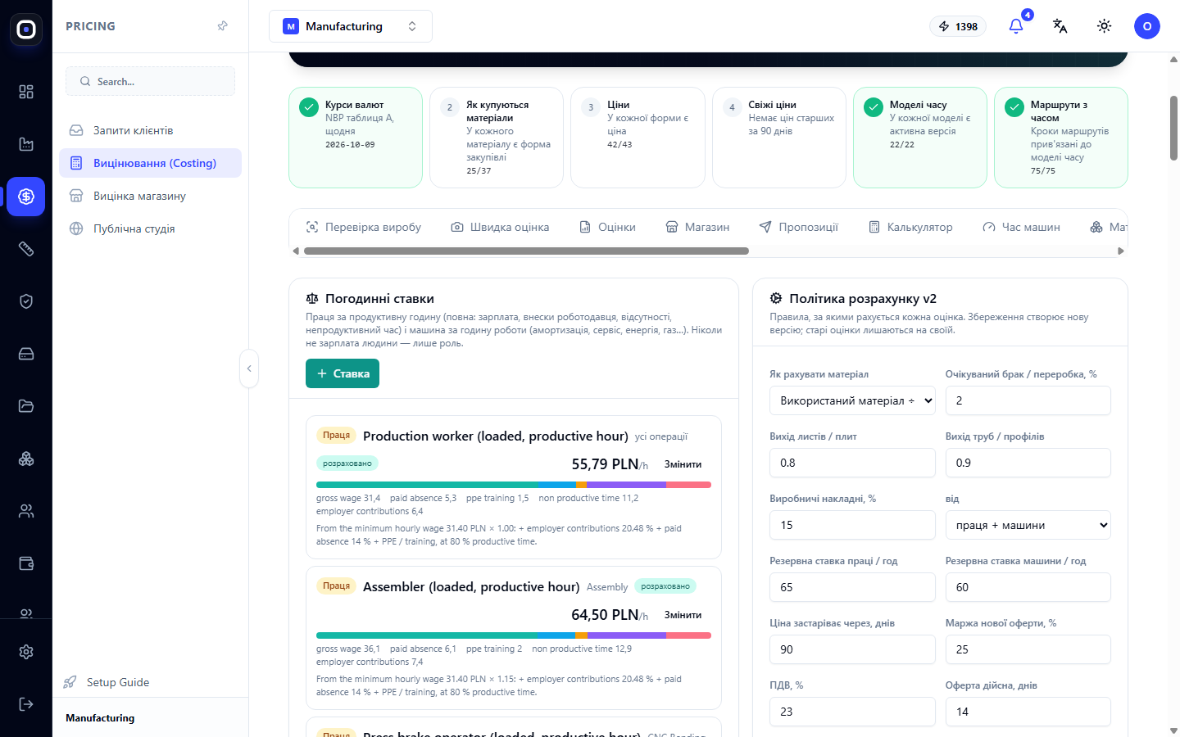Click the right arrow of the tab scrollbar
This screenshot has height=737, width=1180.
point(1121,251)
